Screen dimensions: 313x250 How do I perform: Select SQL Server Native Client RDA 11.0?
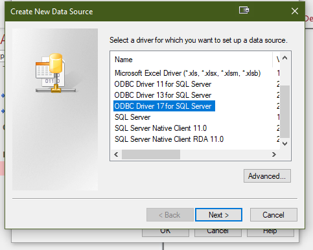169,139
